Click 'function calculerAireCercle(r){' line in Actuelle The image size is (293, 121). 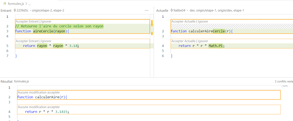tap(202, 31)
